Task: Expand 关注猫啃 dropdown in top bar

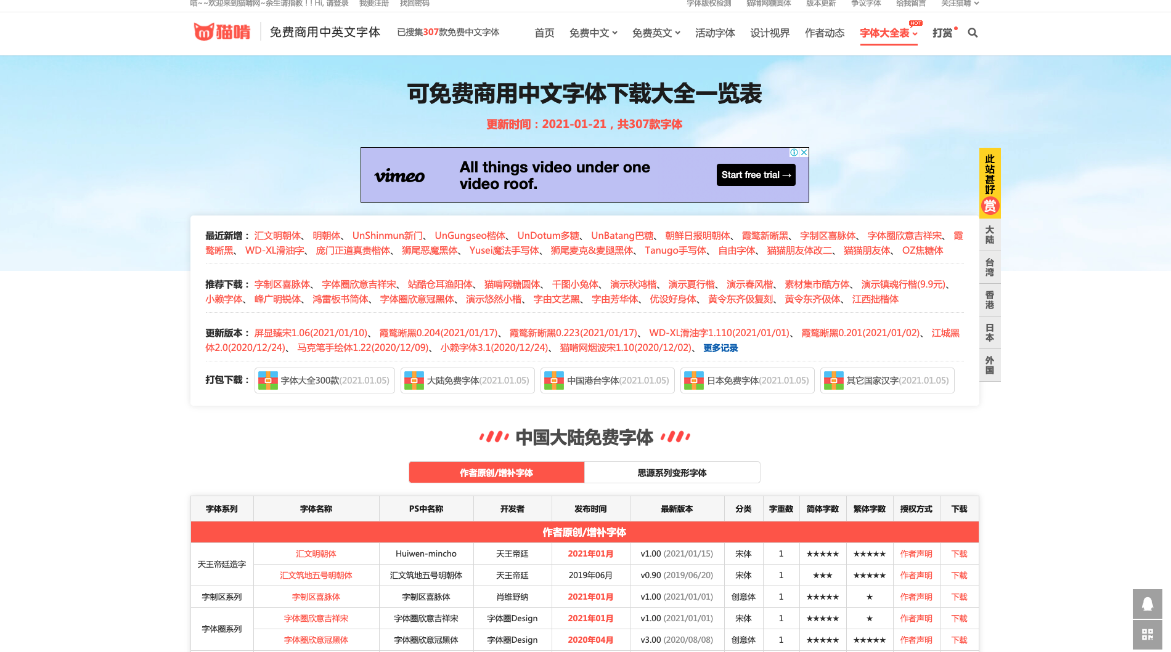Action: pyautogui.click(x=960, y=4)
